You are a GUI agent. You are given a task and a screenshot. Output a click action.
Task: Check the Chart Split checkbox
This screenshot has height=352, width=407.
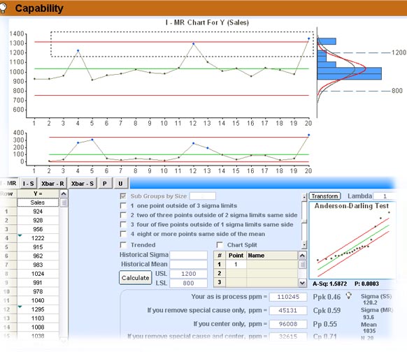click(220, 245)
